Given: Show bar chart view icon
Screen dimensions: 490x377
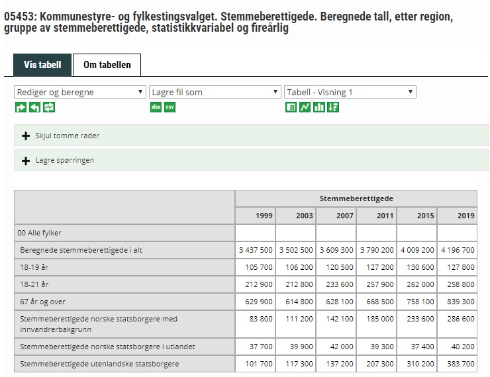Looking at the screenshot, I should 319,107.
